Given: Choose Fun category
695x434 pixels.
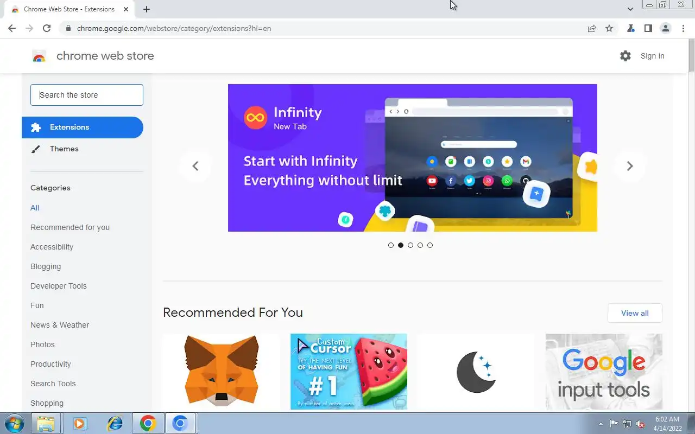Looking at the screenshot, I should [37, 305].
